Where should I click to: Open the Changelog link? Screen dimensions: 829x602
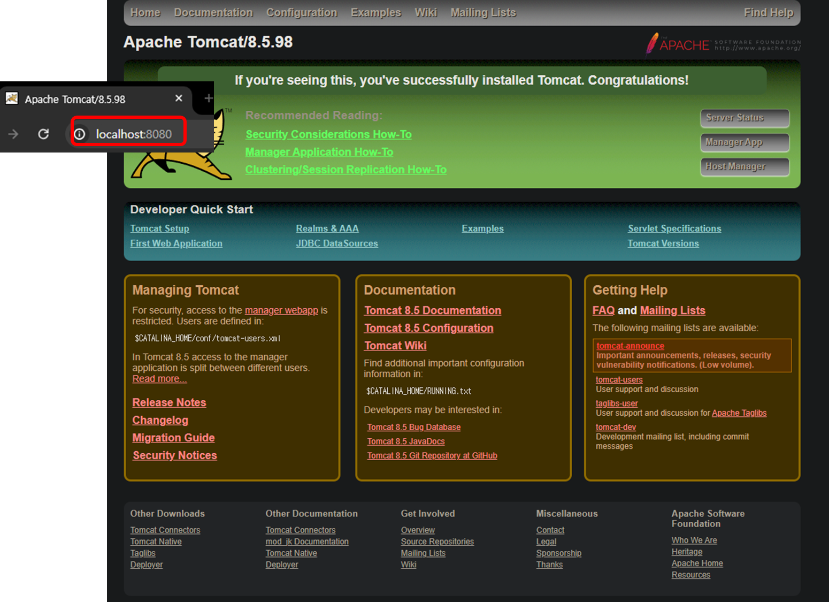[x=160, y=420]
